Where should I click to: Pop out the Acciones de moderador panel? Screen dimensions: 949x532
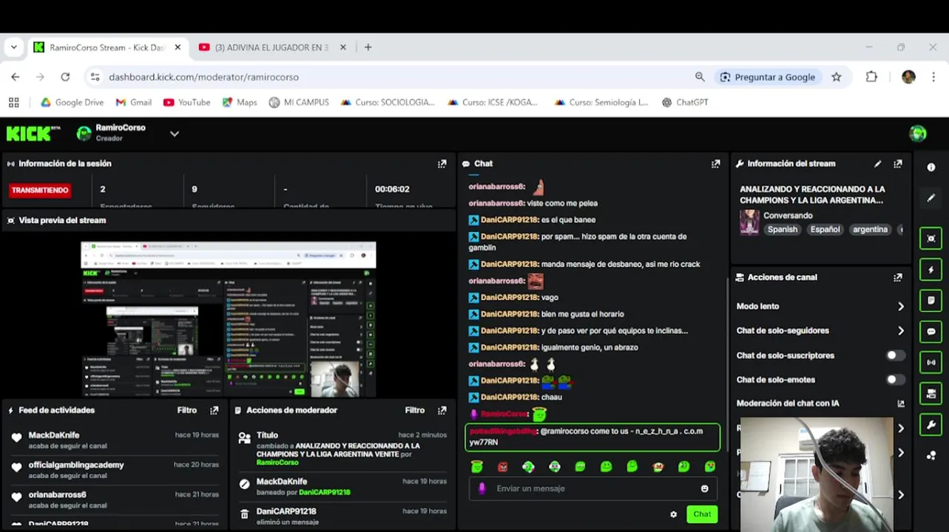pos(442,410)
